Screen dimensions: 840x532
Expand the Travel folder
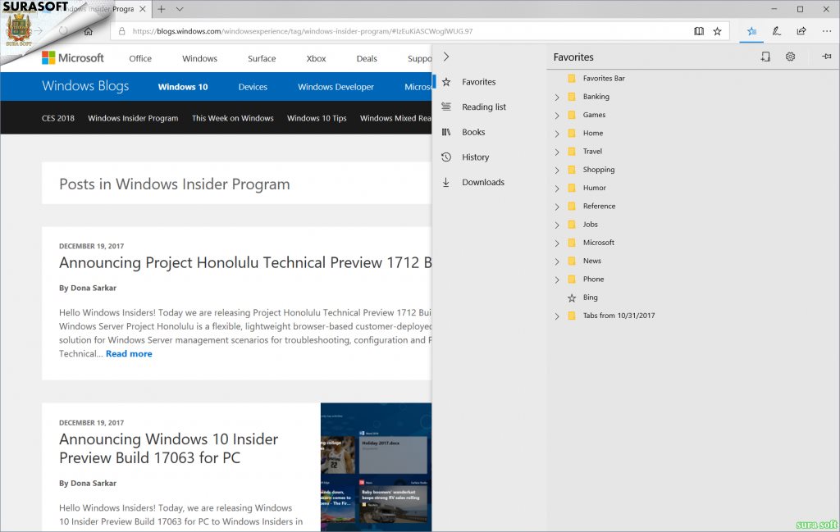coord(557,152)
